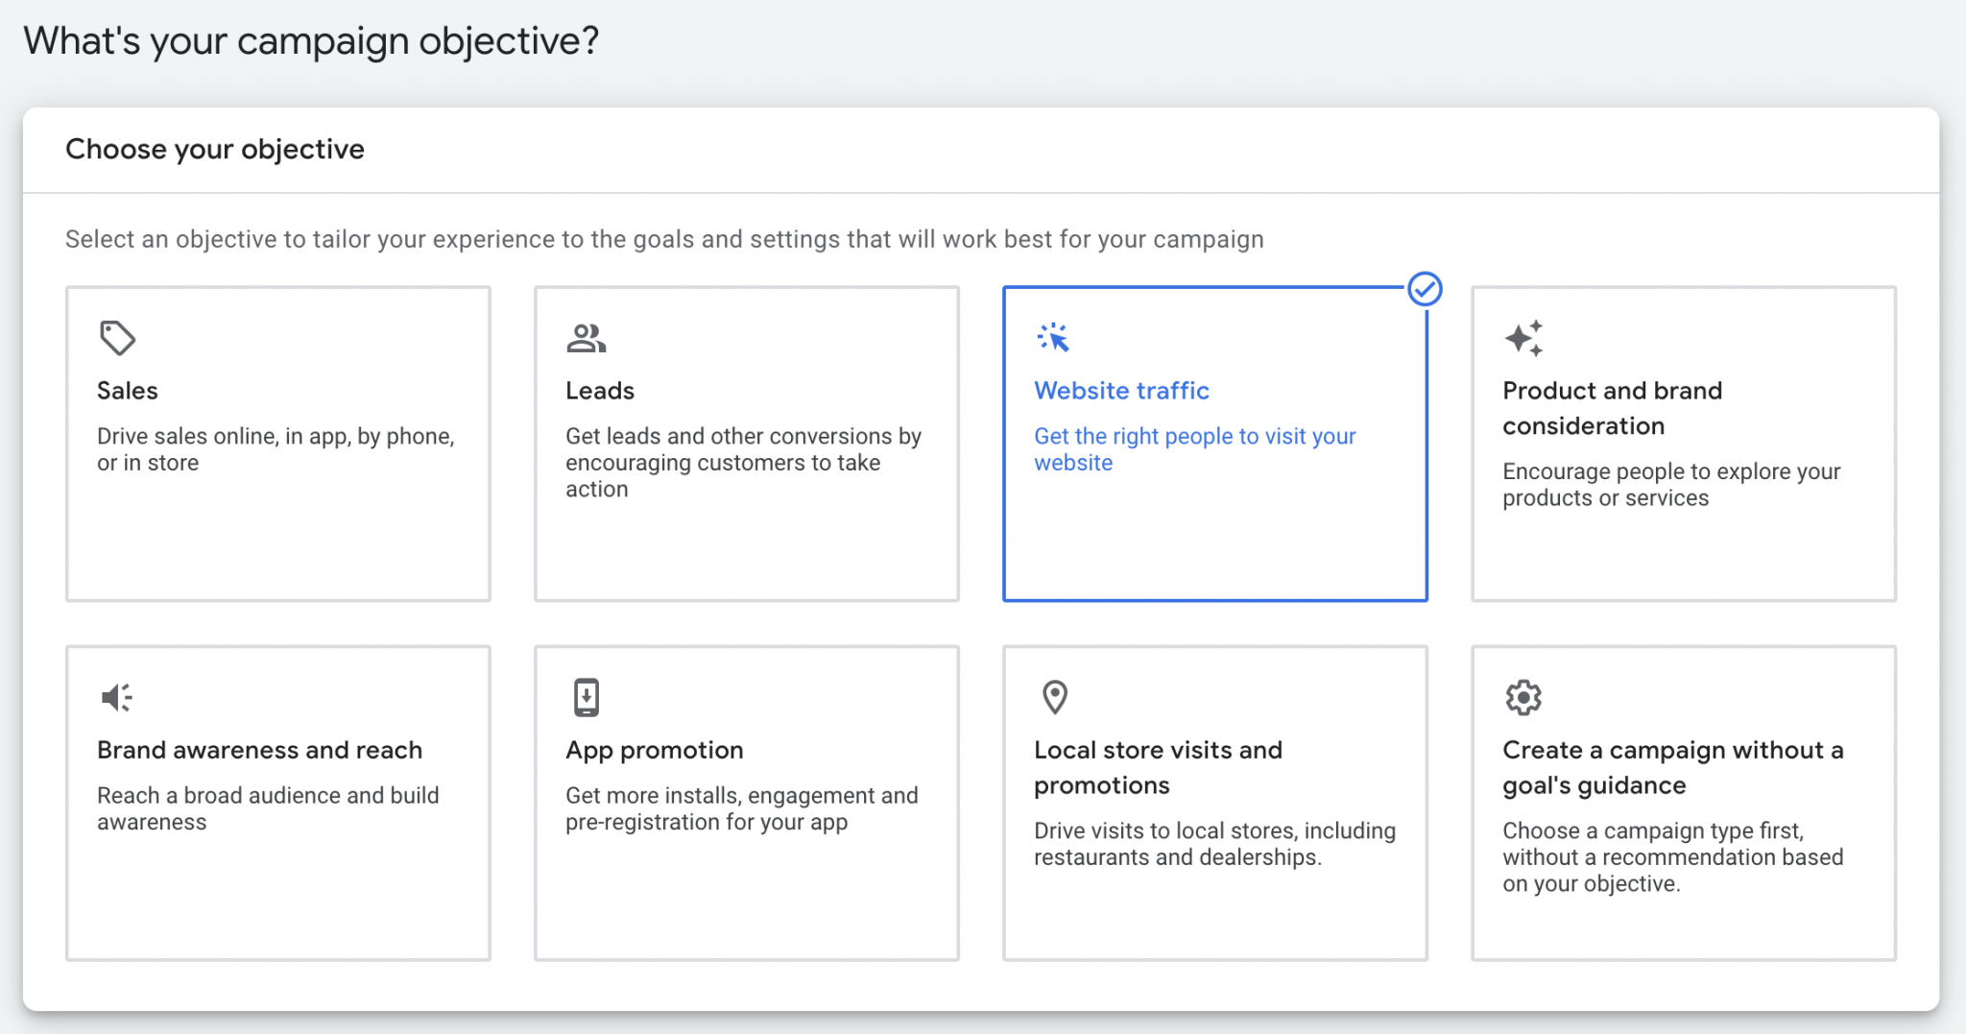1966x1034 pixels.
Task: Click the gear icon for no-goal campaign
Action: click(x=1523, y=697)
